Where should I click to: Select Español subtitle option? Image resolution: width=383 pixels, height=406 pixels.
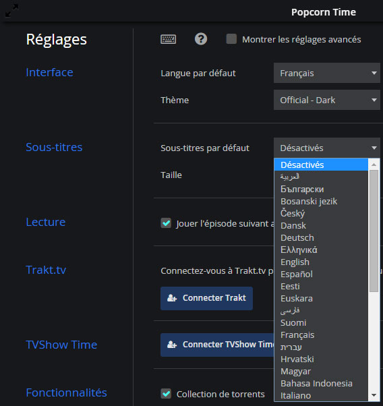(x=321, y=274)
